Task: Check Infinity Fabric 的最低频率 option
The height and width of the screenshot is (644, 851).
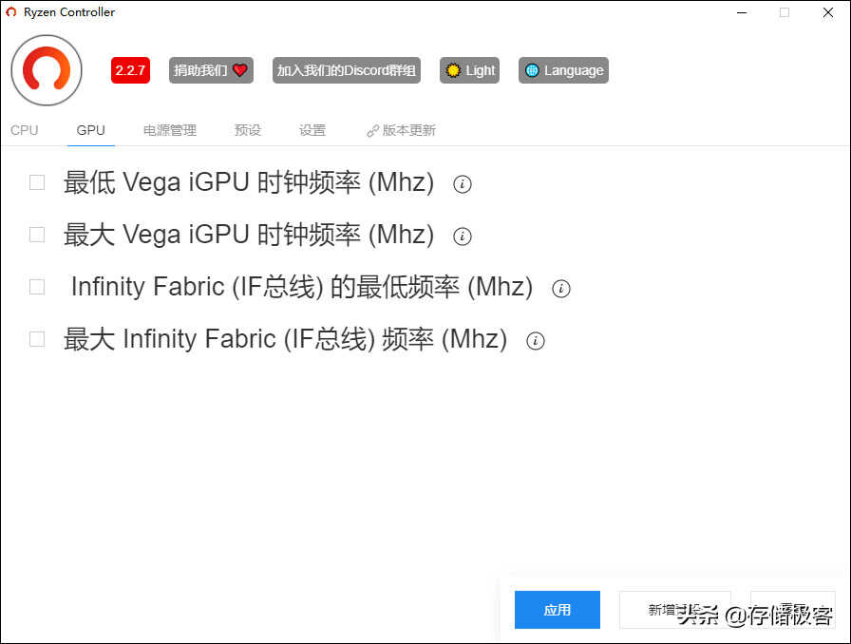Action: click(x=37, y=287)
